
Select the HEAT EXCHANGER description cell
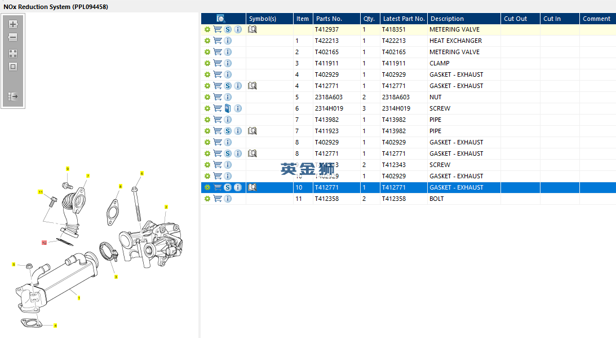[x=464, y=41]
